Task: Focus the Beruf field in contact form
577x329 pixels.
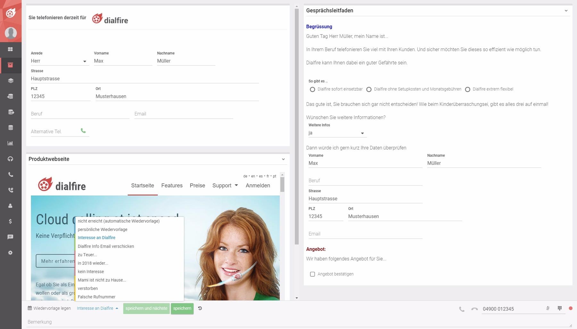Action: (80, 114)
